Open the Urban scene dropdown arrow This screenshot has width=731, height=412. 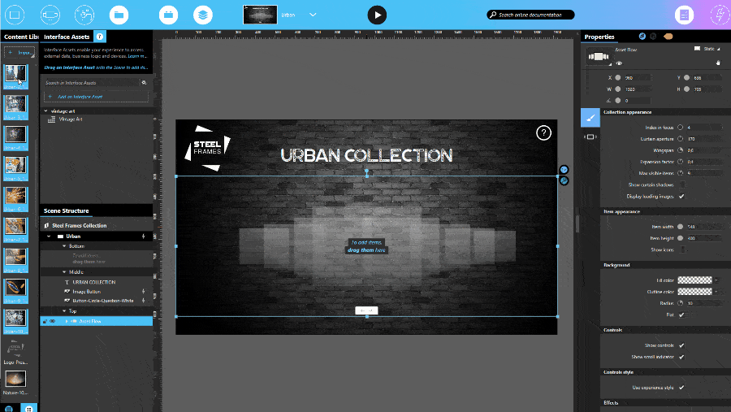(314, 15)
